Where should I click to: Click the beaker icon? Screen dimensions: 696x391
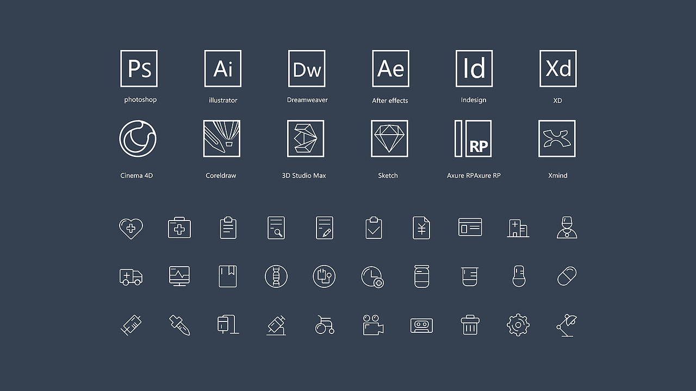[470, 277]
